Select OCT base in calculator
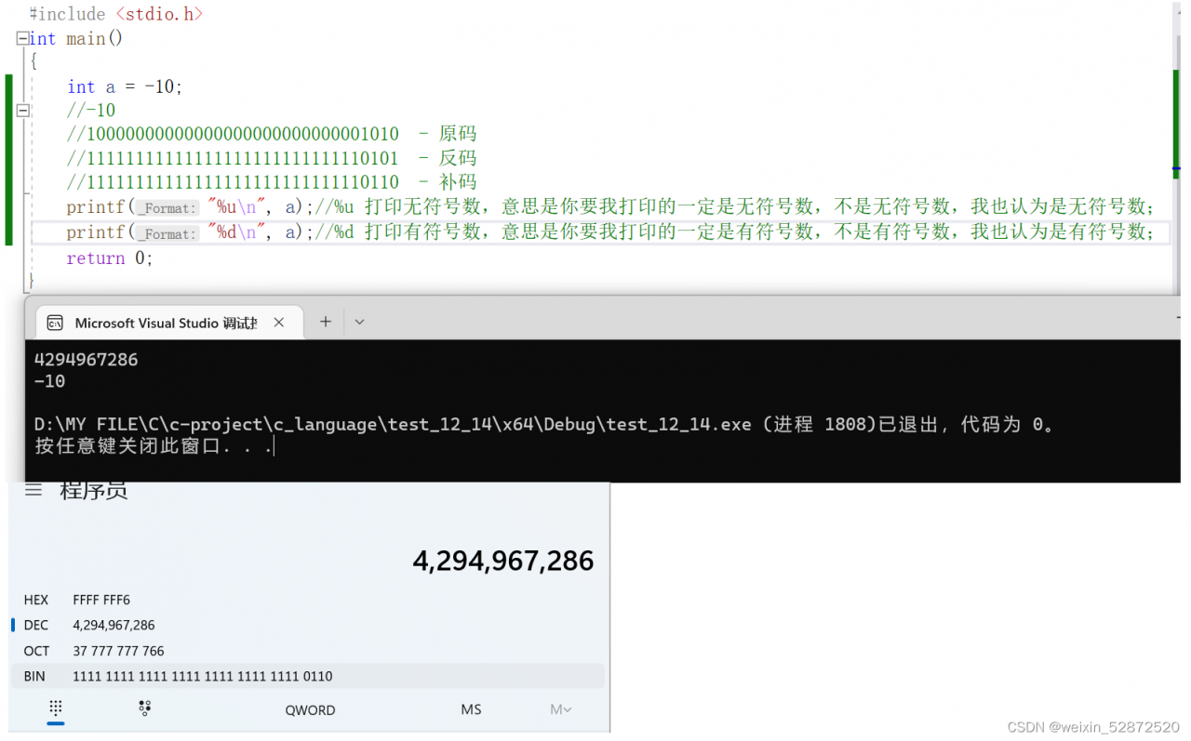 tap(307, 651)
